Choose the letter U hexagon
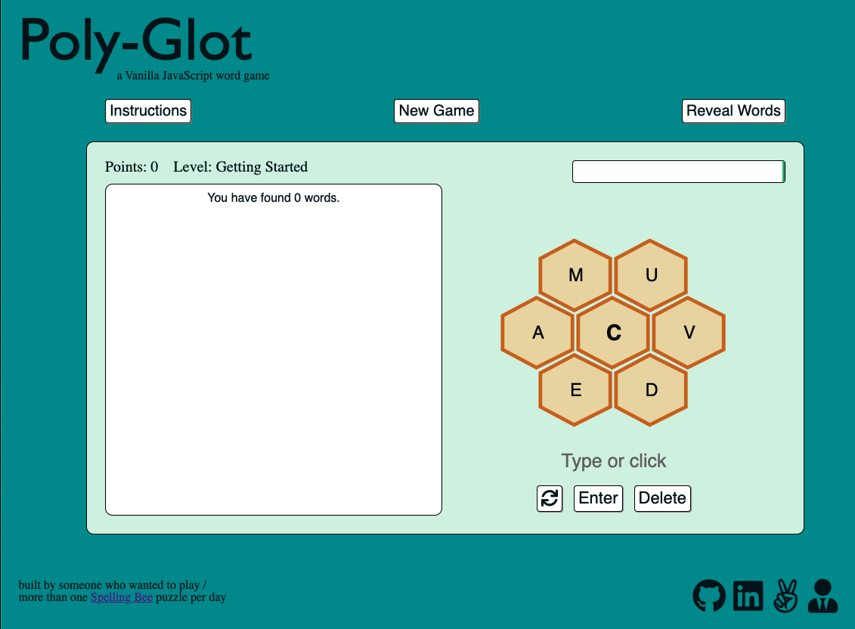855x629 pixels. coord(651,275)
